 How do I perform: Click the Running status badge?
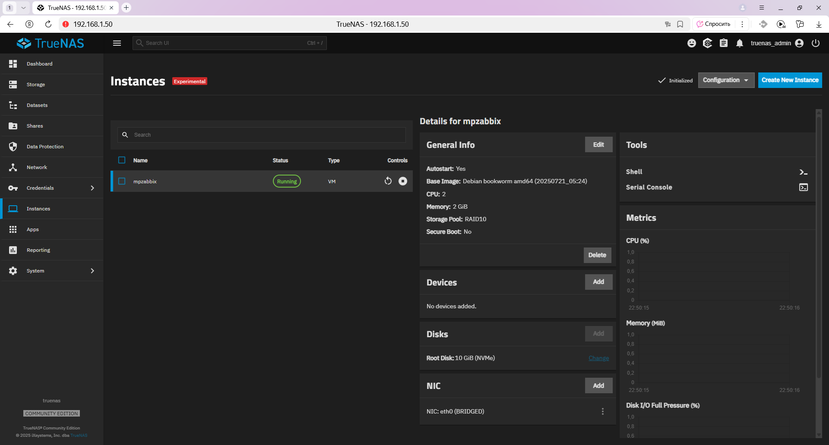(x=287, y=182)
